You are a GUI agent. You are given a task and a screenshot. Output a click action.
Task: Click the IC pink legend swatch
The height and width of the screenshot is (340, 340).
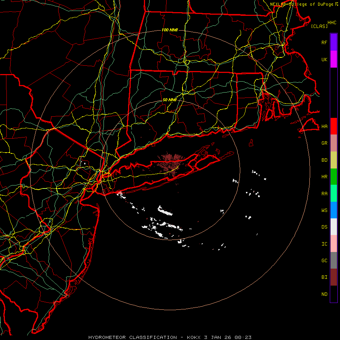334,244
